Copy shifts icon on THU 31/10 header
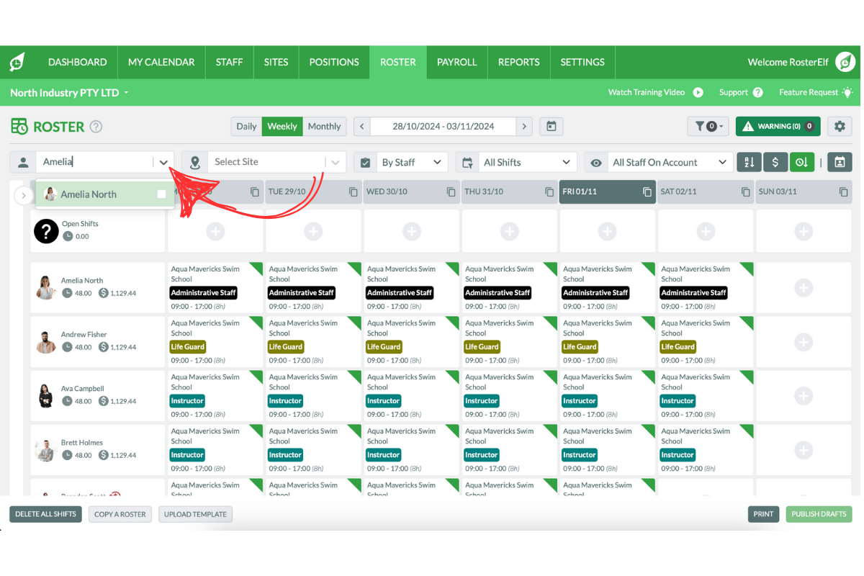 [549, 192]
